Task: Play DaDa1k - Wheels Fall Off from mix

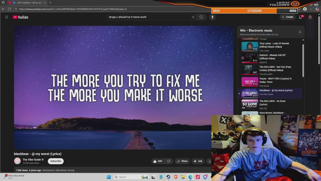Action: 272,59
